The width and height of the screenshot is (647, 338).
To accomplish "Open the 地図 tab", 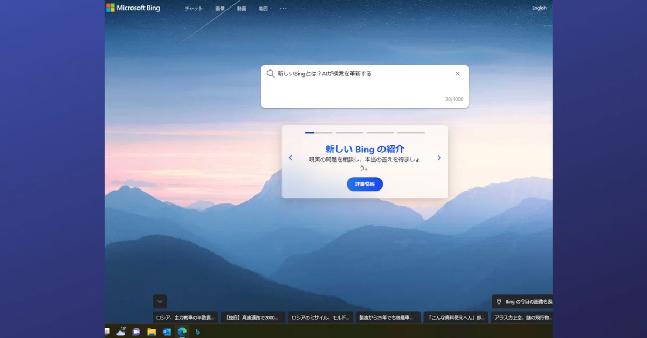I will [x=263, y=9].
